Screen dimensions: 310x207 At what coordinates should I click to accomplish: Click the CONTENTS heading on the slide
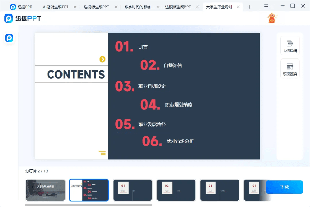tap(76, 75)
